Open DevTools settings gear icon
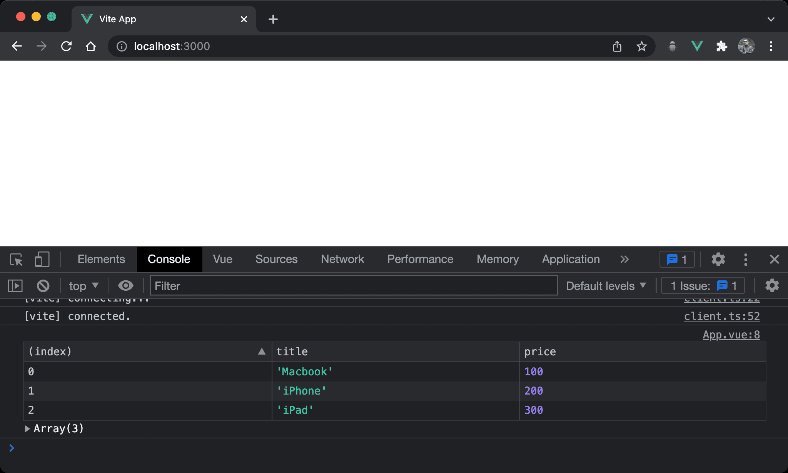This screenshot has height=473, width=788. (718, 260)
